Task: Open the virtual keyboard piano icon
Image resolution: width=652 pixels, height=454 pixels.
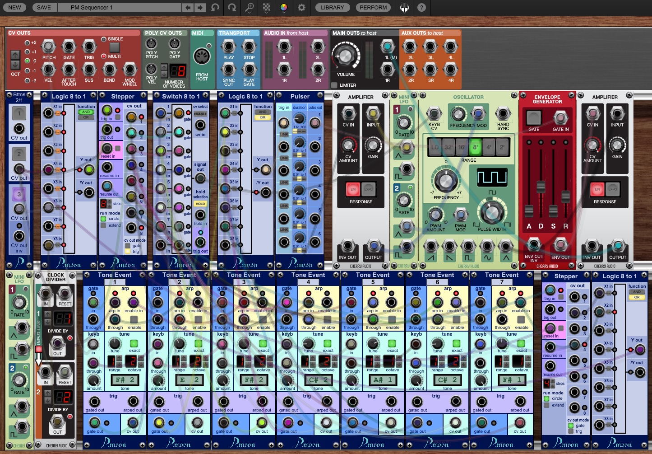Action: [x=404, y=7]
